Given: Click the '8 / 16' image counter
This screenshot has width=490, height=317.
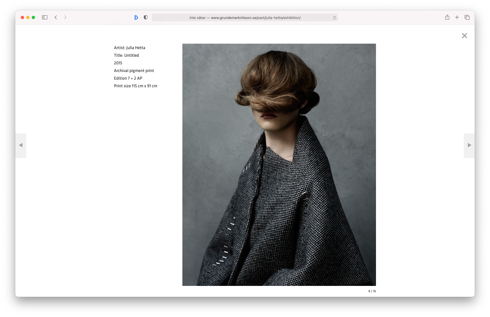Looking at the screenshot, I should (x=372, y=291).
